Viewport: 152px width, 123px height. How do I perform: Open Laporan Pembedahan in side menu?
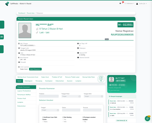pos(26,91)
